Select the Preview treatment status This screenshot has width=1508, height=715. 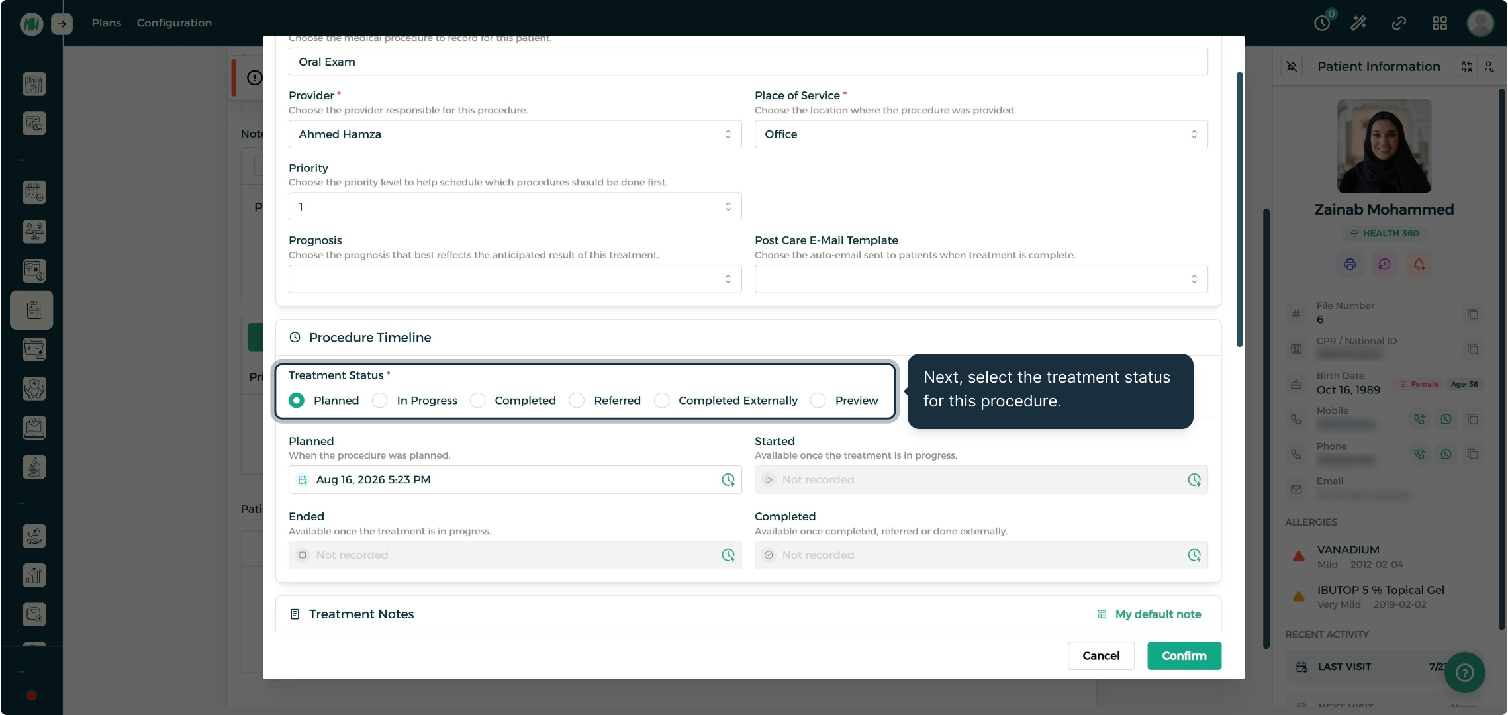pos(818,401)
